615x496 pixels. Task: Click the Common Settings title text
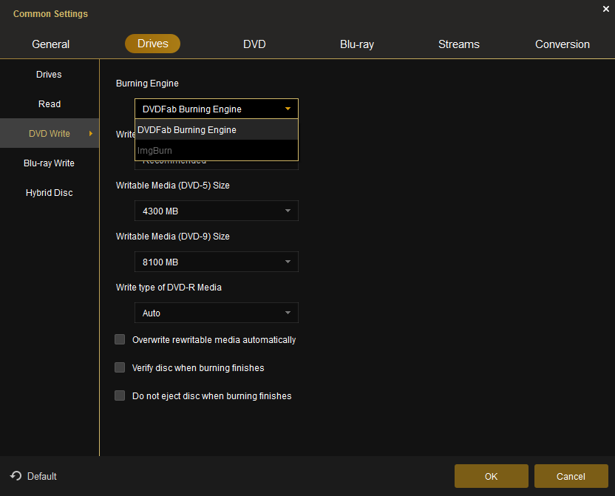50,14
